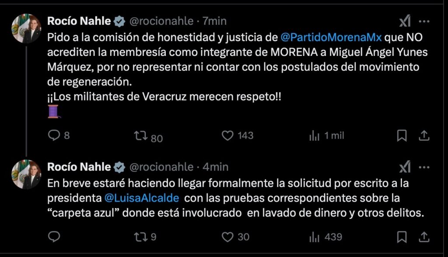This screenshot has width=448, height=257.
Task: Open the @PartidoMorenaMx mention link
Action: 331,37
